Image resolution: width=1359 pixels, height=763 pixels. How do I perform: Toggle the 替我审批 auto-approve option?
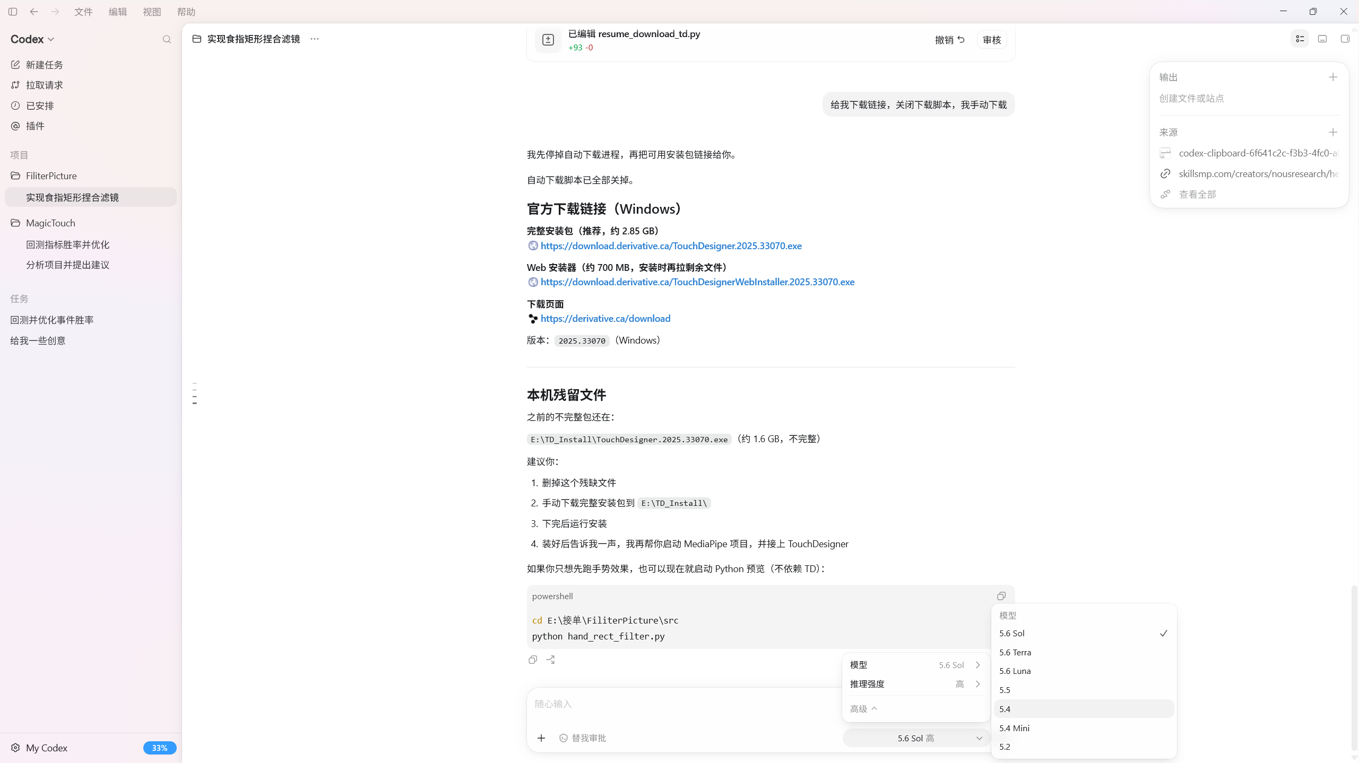click(x=583, y=738)
